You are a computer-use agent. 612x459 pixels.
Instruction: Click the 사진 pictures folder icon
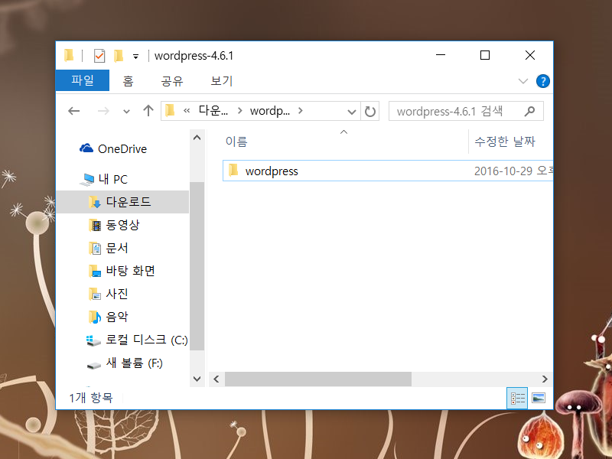click(x=95, y=294)
